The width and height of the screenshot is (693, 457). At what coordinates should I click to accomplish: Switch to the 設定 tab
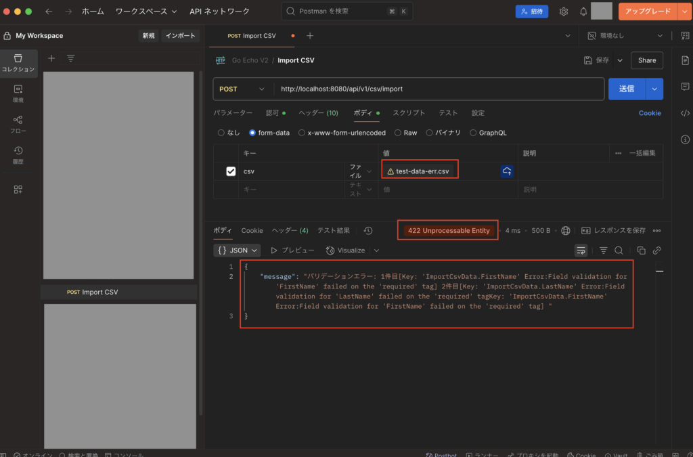pyautogui.click(x=478, y=113)
